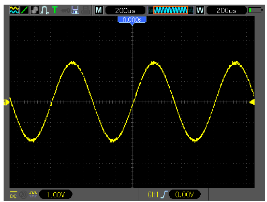Select the green diagonal line icon
The width and height of the screenshot is (267, 202).
(24, 10)
